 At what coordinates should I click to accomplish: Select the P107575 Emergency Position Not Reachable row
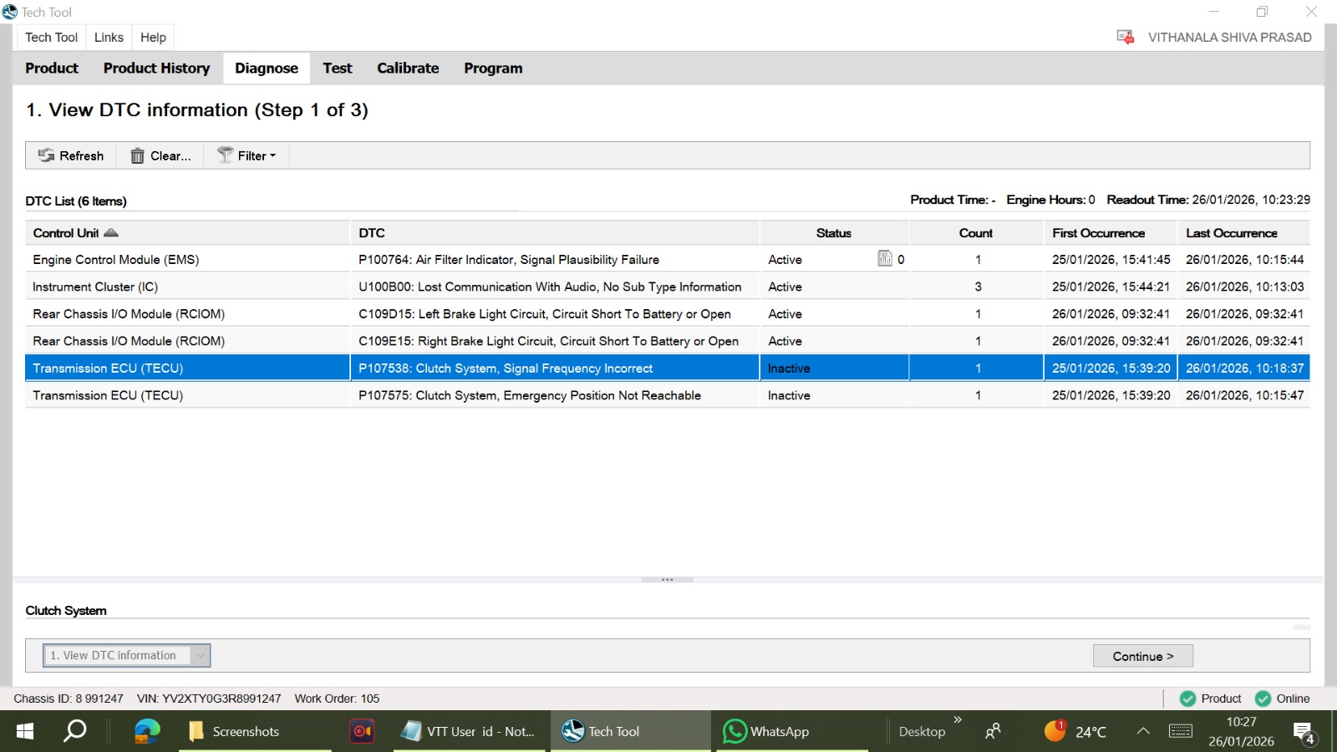pos(667,395)
